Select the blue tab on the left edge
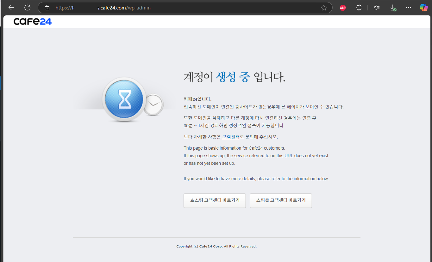The image size is (432, 262). 1,83
